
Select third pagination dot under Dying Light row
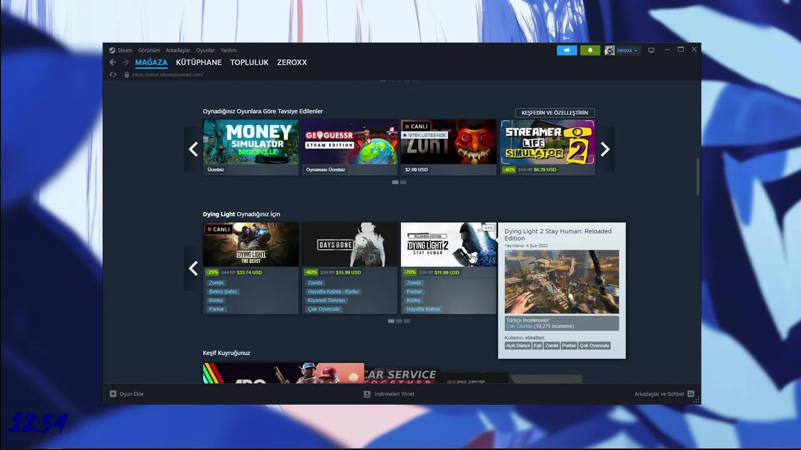coord(407,321)
